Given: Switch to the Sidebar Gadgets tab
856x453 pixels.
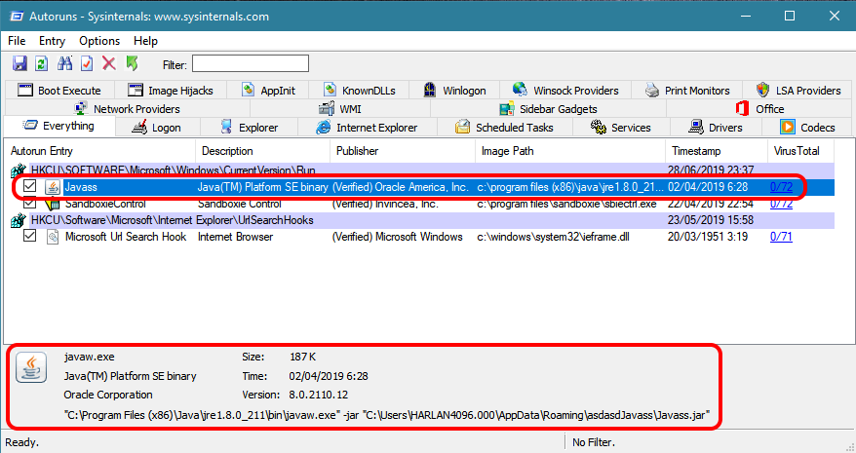Looking at the screenshot, I should pyautogui.click(x=548, y=108).
